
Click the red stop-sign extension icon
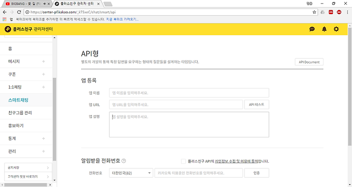pyautogui.click(x=339, y=12)
